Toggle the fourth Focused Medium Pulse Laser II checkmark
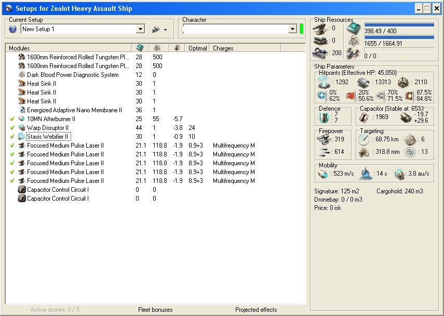Screen dimensions: 444x316 click(x=12, y=172)
